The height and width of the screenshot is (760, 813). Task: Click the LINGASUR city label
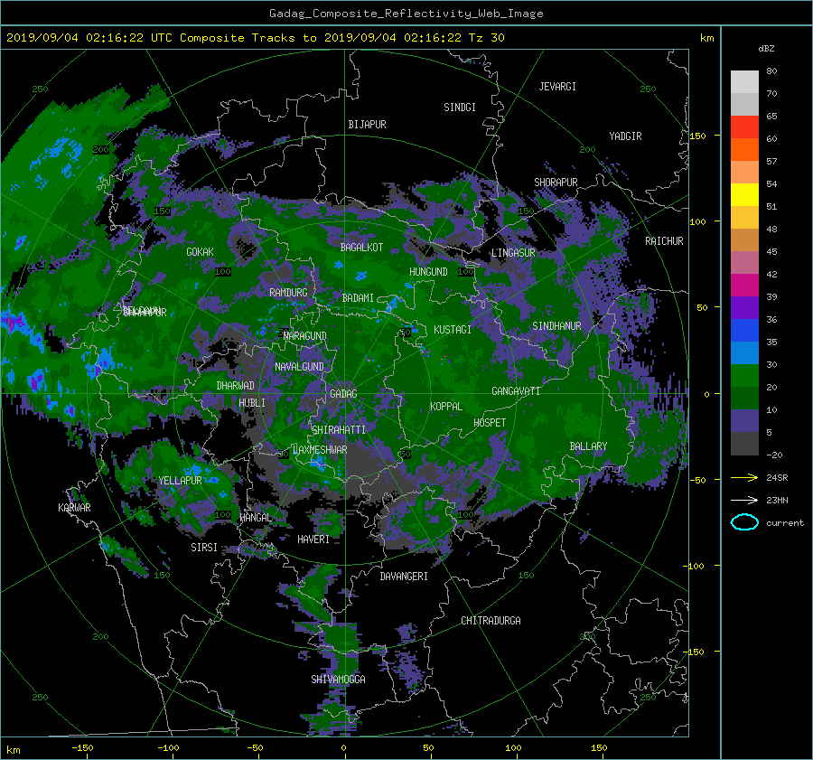point(513,253)
